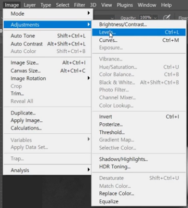Open Calculations dialog
This screenshot has width=188, height=208.
pyautogui.click(x=48, y=128)
